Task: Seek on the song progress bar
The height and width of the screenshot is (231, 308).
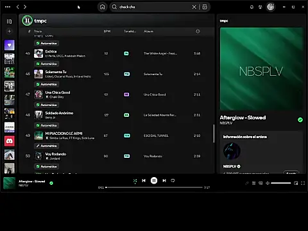Action: [x=154, y=187]
